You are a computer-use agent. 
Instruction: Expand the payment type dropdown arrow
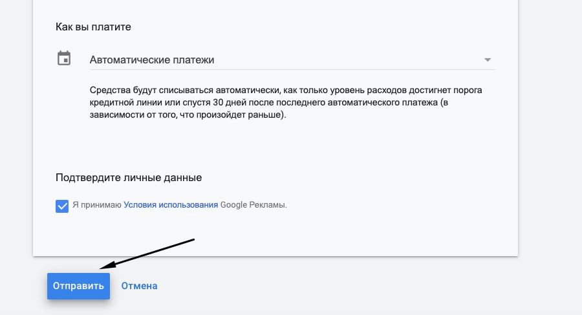(x=488, y=60)
